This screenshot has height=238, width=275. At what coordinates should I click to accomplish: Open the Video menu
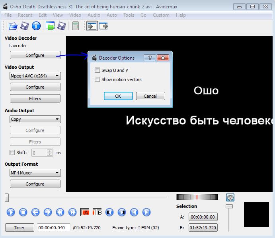pos(75,15)
